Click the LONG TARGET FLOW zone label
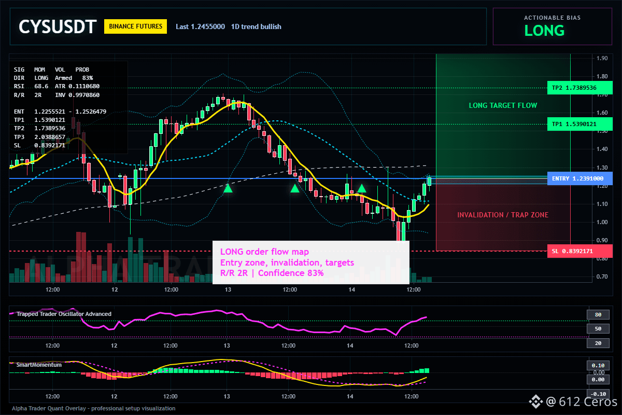Image resolution: width=622 pixels, height=415 pixels. (x=503, y=105)
